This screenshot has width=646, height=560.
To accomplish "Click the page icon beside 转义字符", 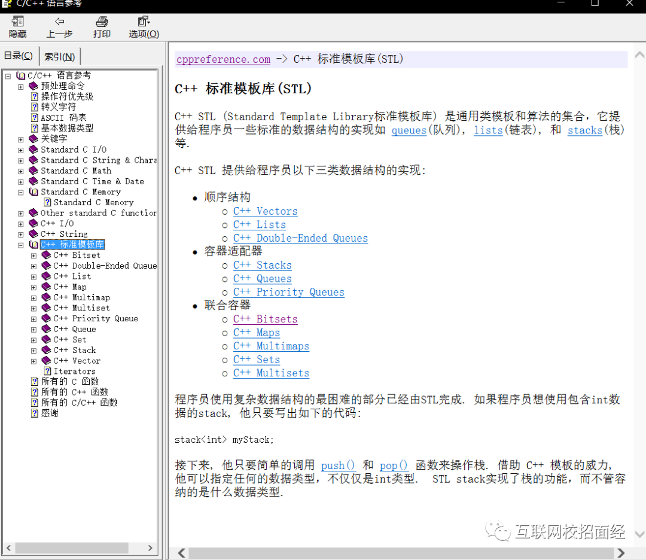I will (35, 107).
